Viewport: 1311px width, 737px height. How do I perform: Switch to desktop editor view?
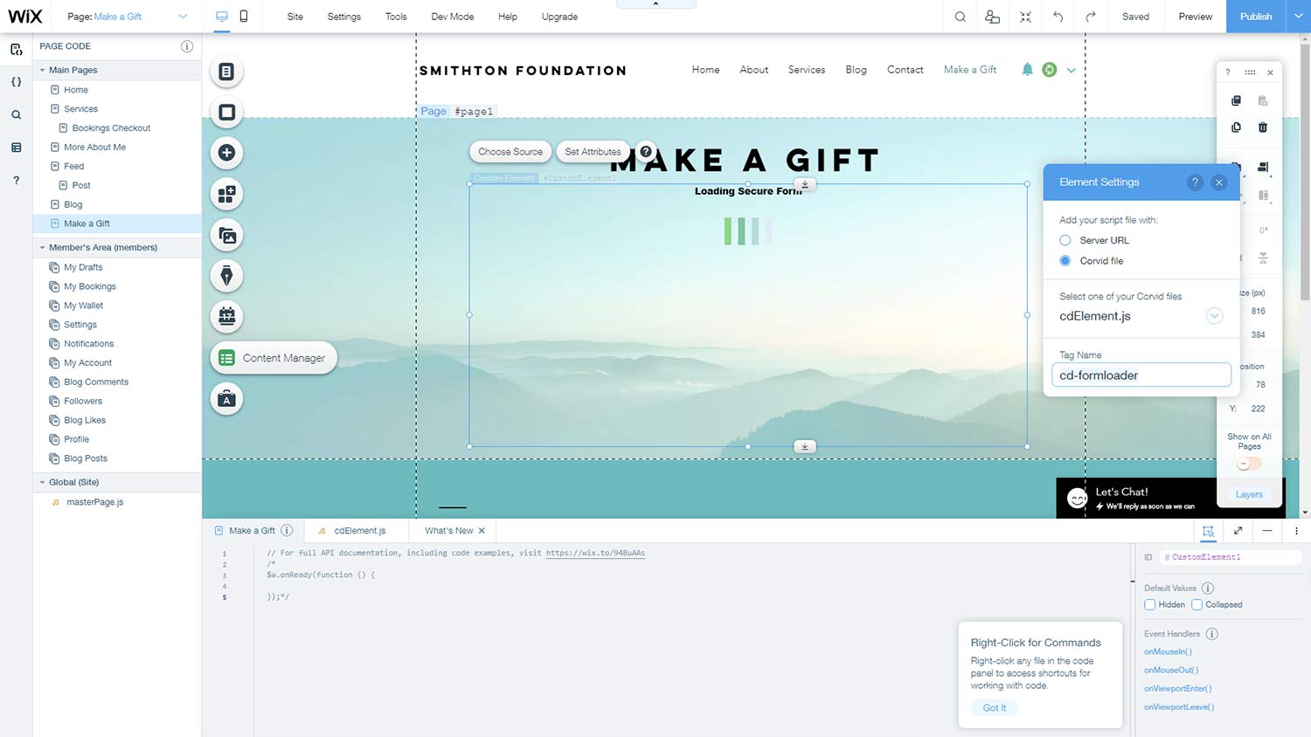222,17
